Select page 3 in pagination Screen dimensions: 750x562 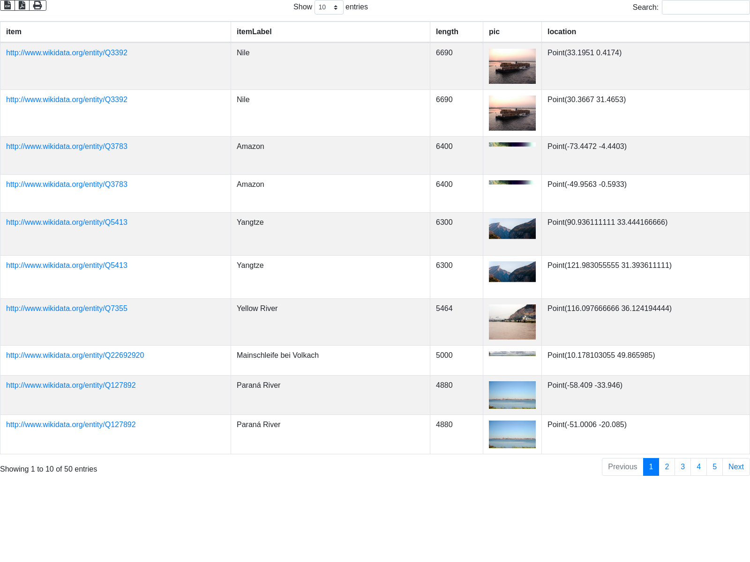(682, 467)
